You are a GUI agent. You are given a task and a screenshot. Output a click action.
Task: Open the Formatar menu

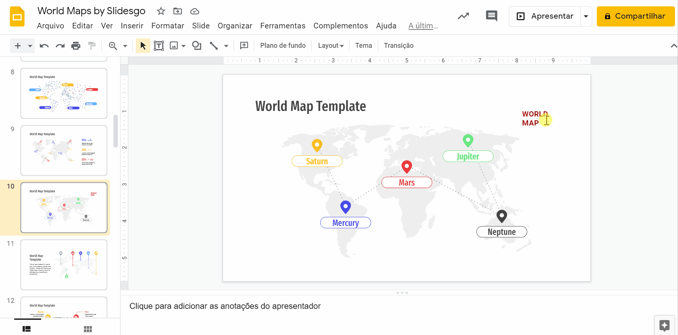(168, 26)
